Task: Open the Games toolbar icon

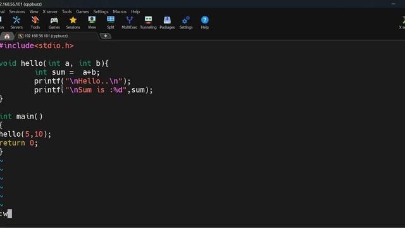Action: (54, 23)
